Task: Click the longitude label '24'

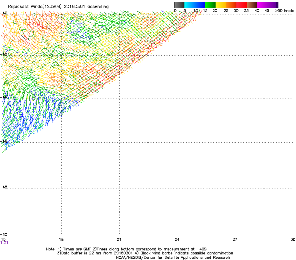Action: coord(177,240)
